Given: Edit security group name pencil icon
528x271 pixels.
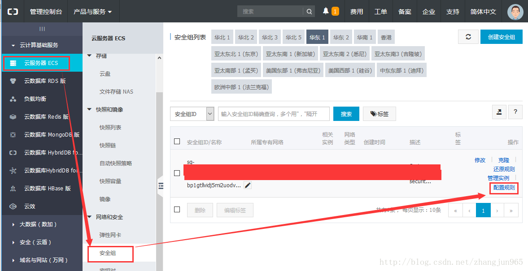Looking at the screenshot, I should 248,185.
